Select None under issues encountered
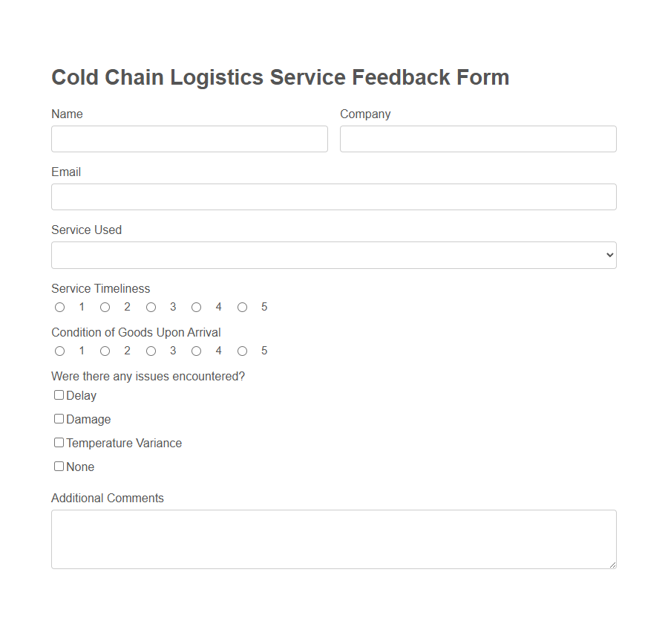The height and width of the screenshot is (633, 668). coord(59,466)
